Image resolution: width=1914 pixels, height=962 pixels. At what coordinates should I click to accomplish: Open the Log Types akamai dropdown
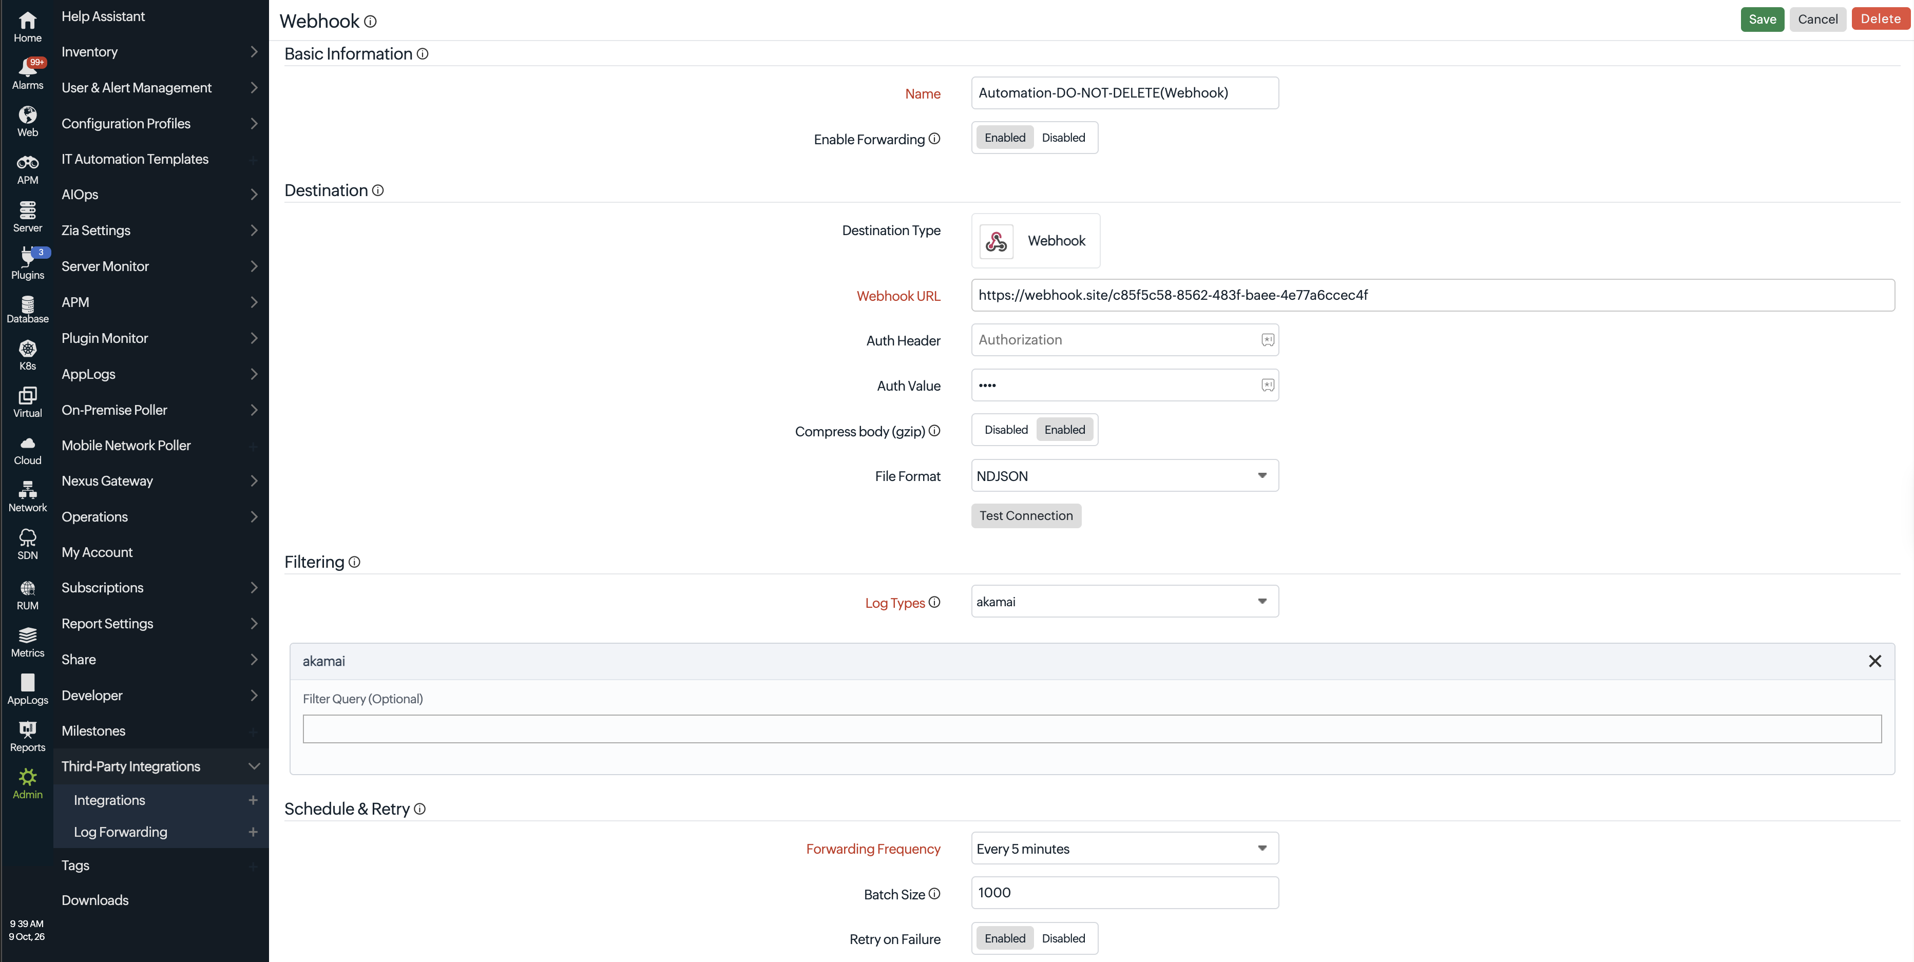[1124, 601]
